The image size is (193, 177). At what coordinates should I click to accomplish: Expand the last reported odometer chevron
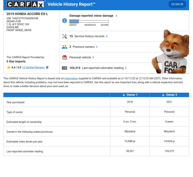click(x=126, y=68)
